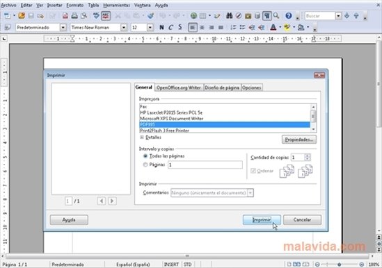This screenshot has width=382, height=268.
Task: Click the Propiedades button
Action: (299, 140)
